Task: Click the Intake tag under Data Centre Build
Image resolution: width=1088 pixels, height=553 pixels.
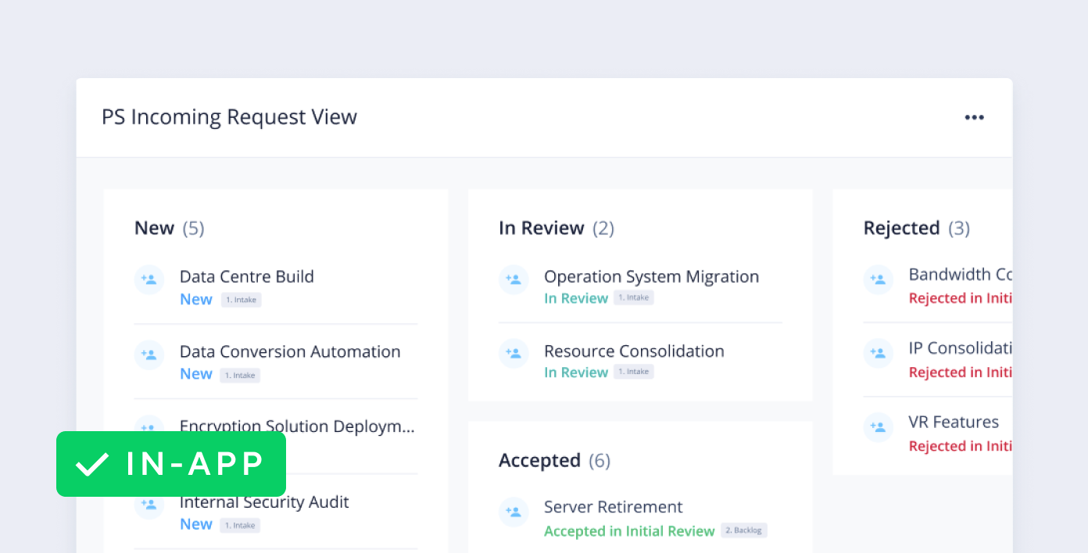Action: coord(241,300)
